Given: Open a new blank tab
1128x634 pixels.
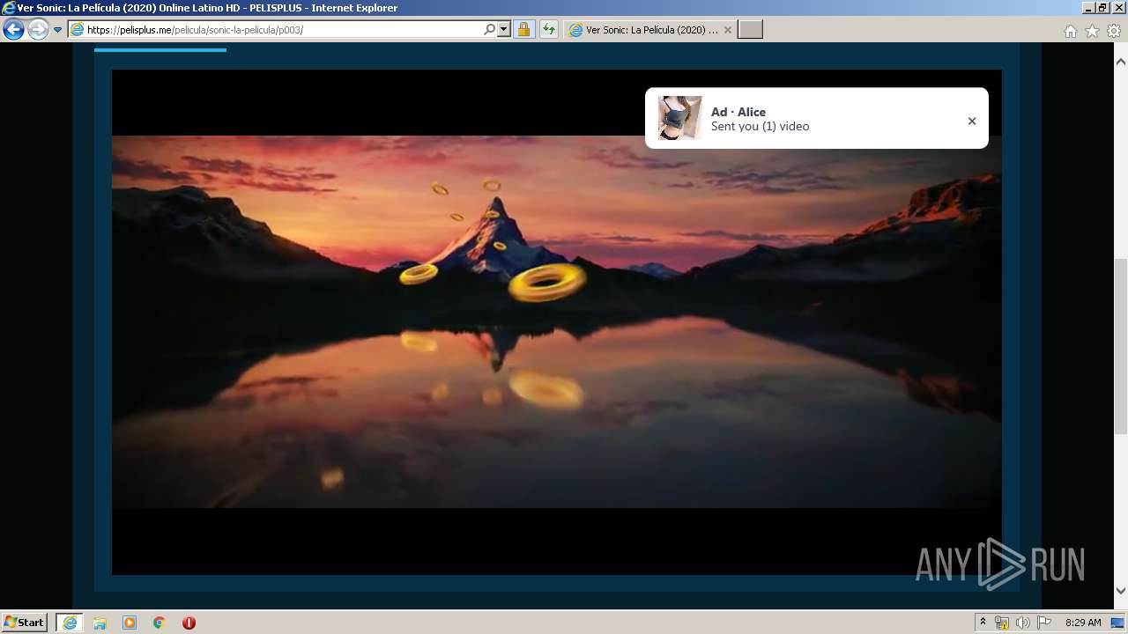Looking at the screenshot, I should [x=750, y=30].
